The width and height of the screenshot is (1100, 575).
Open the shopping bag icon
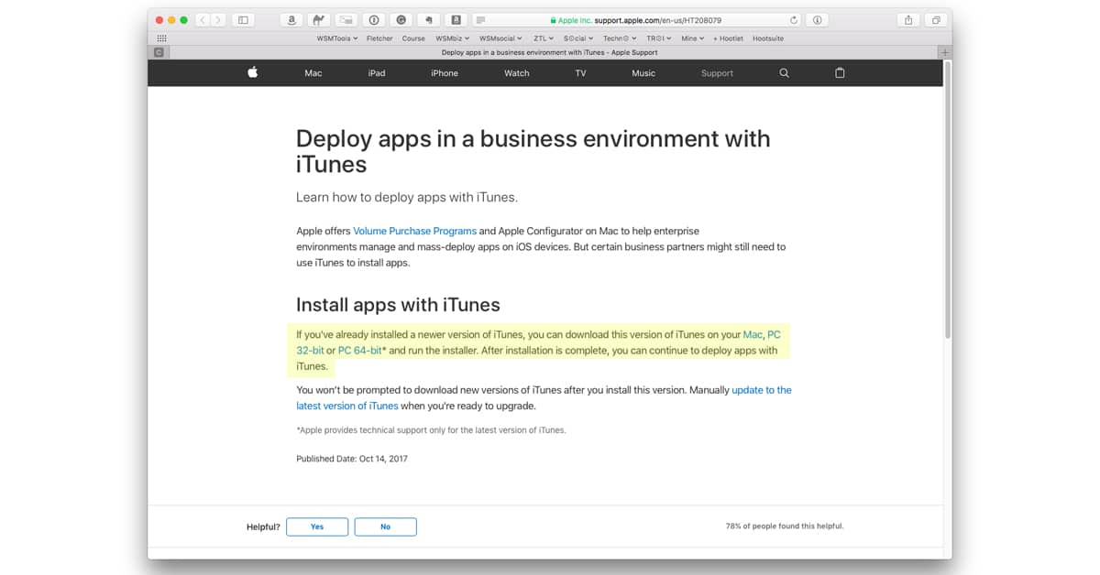[840, 73]
